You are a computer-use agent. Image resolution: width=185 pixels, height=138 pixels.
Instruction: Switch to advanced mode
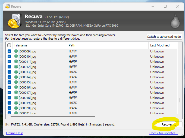[164, 37]
